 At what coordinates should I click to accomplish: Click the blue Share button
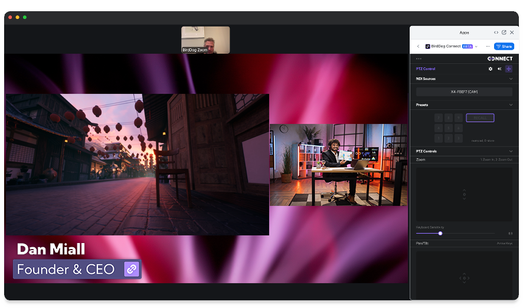tap(504, 47)
